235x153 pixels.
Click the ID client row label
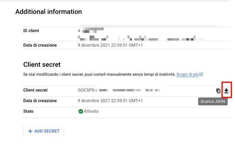click(31, 30)
